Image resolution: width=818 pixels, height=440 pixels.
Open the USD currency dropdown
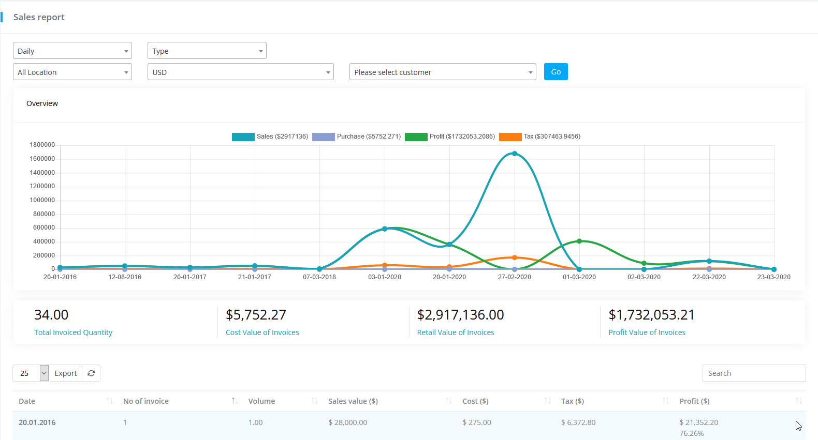(241, 72)
